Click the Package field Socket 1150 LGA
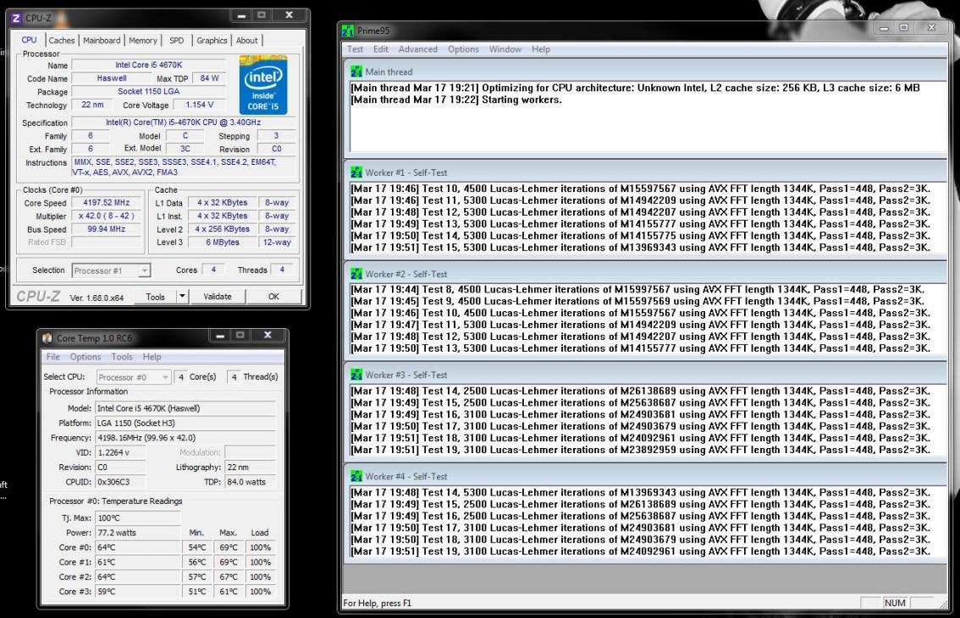 149,91
